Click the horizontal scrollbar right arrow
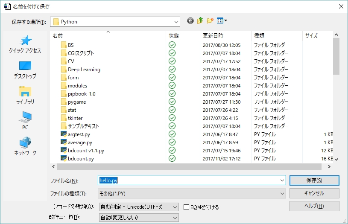The height and width of the screenshot is (224, 348). (x=329, y=167)
